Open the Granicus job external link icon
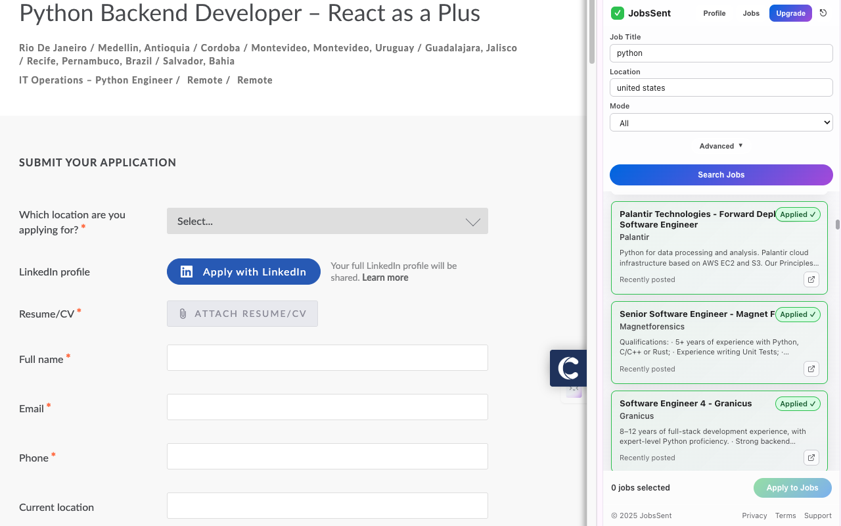Viewport: 841px width, 526px height. [811, 458]
